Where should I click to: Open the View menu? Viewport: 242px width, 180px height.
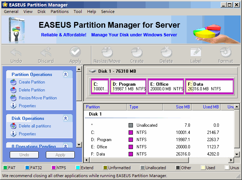coord(28,12)
